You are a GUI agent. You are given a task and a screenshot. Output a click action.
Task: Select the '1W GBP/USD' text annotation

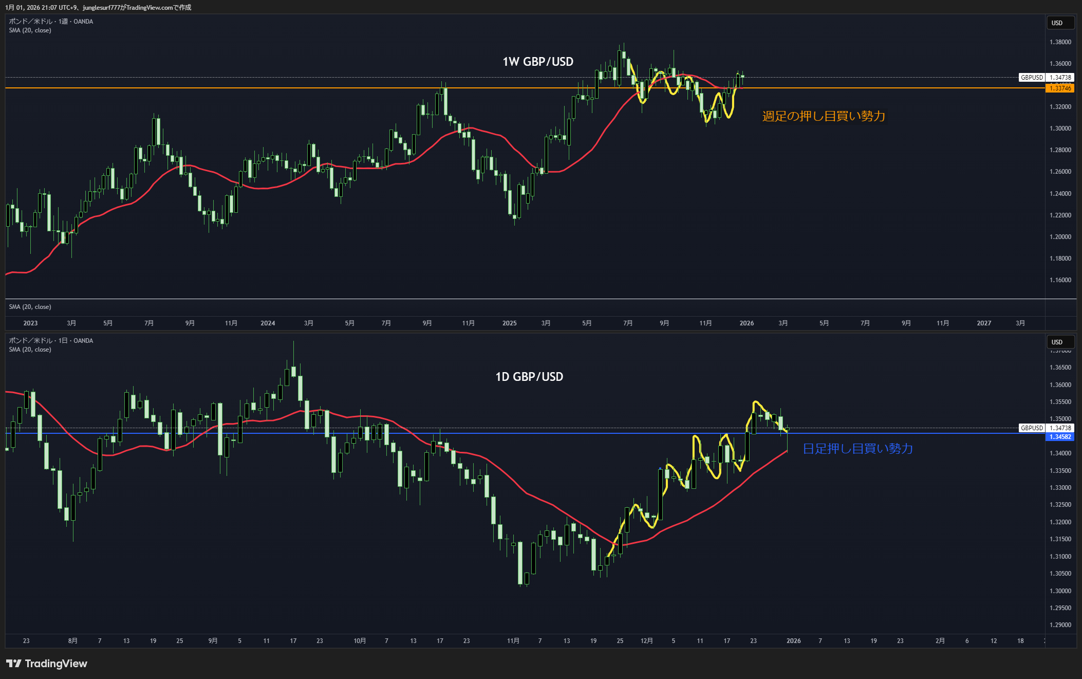(x=537, y=62)
